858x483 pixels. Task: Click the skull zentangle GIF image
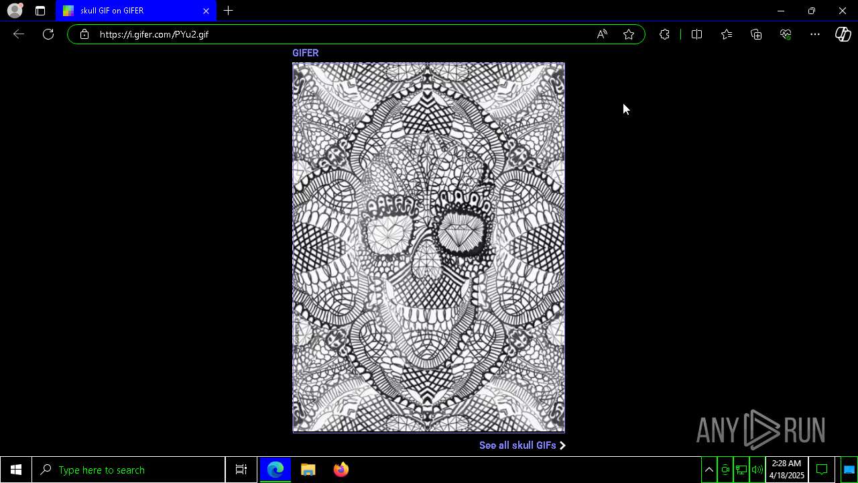(x=428, y=248)
